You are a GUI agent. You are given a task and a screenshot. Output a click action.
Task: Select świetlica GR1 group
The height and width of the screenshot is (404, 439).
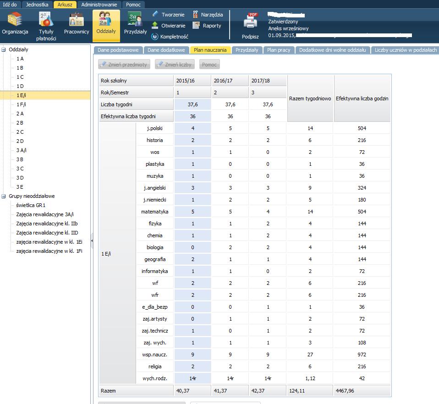(31, 205)
